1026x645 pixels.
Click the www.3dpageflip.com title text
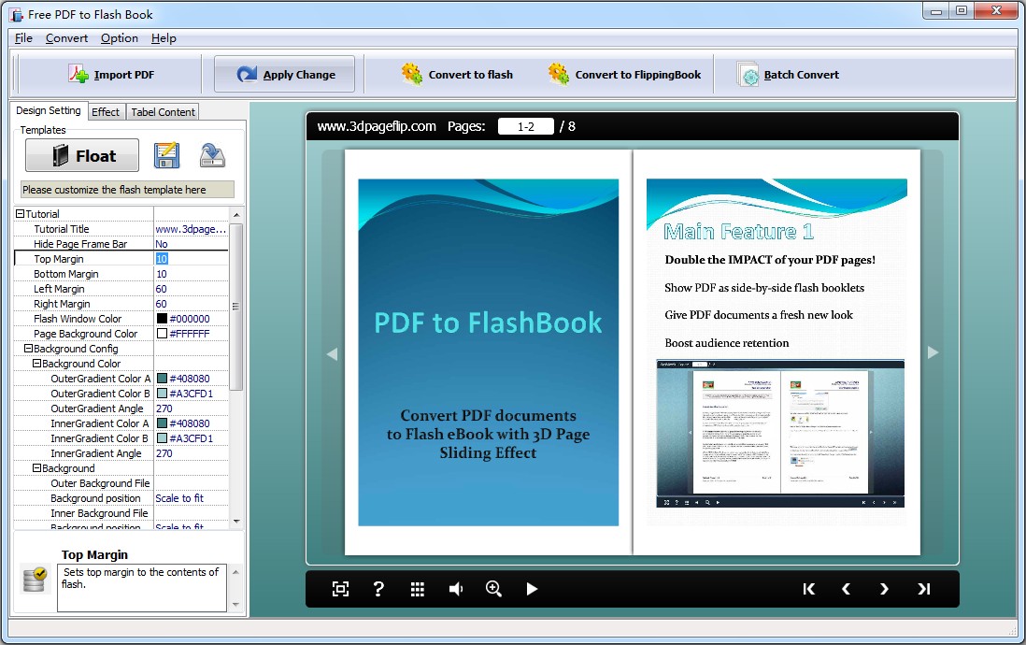(x=377, y=126)
